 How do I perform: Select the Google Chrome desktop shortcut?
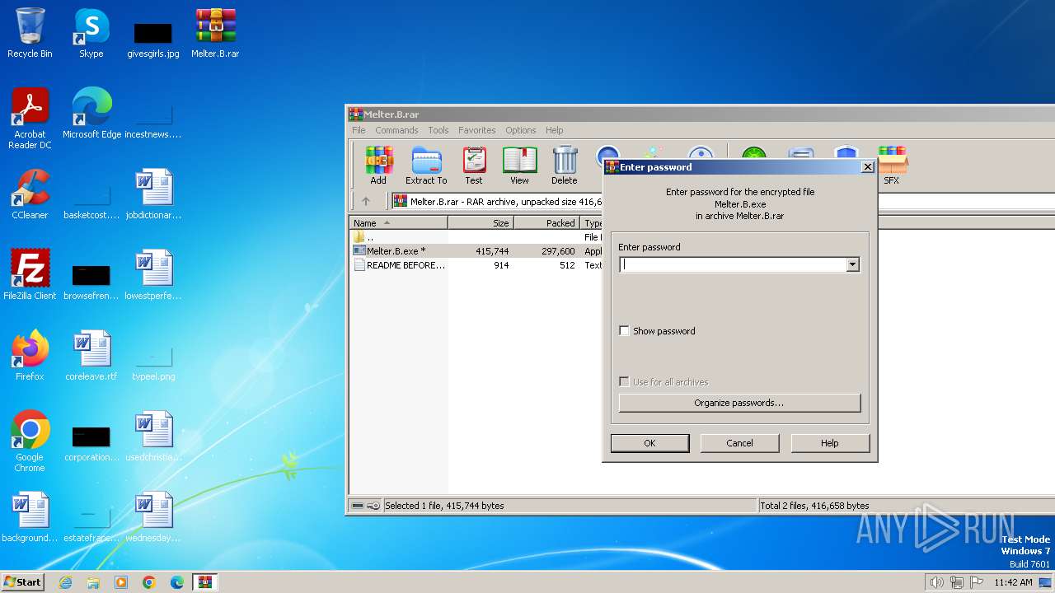pyautogui.click(x=30, y=441)
